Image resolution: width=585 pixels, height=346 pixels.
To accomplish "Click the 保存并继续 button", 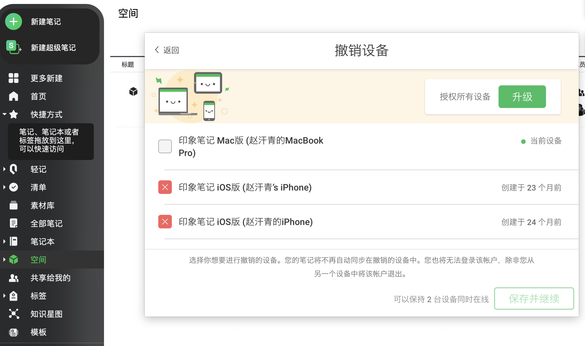I will (534, 299).
